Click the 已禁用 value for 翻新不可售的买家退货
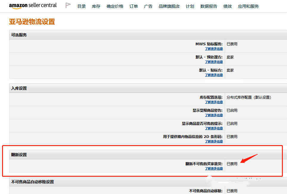 (x=232, y=164)
